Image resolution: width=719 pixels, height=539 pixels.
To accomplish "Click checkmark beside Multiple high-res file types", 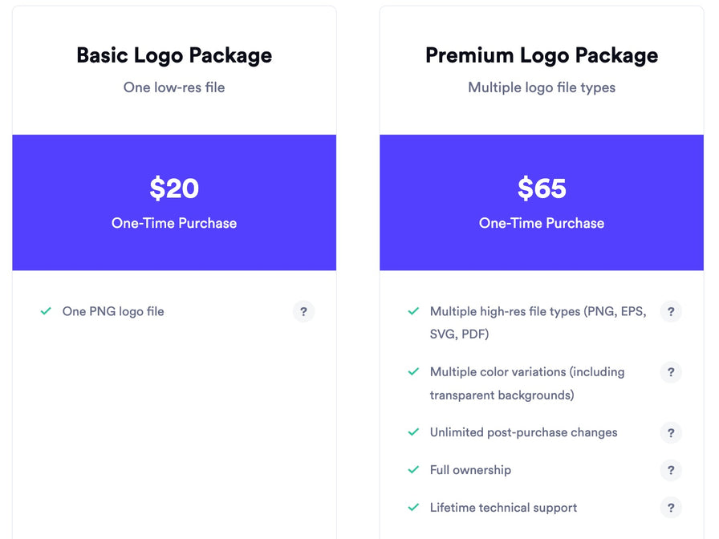I will click(413, 311).
